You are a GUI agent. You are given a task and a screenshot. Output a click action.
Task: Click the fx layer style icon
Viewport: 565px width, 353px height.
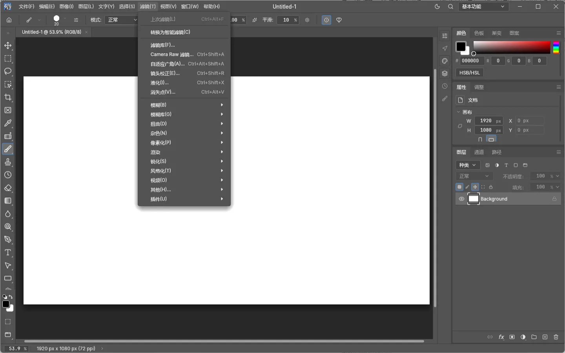[x=501, y=337]
